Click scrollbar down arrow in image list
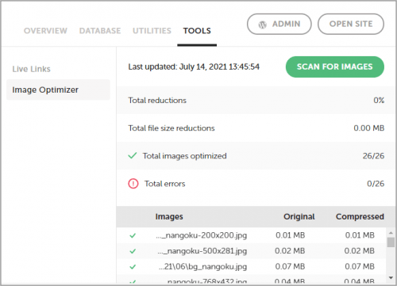Image resolution: width=397 pixels, height=286 pixels. 391,277
